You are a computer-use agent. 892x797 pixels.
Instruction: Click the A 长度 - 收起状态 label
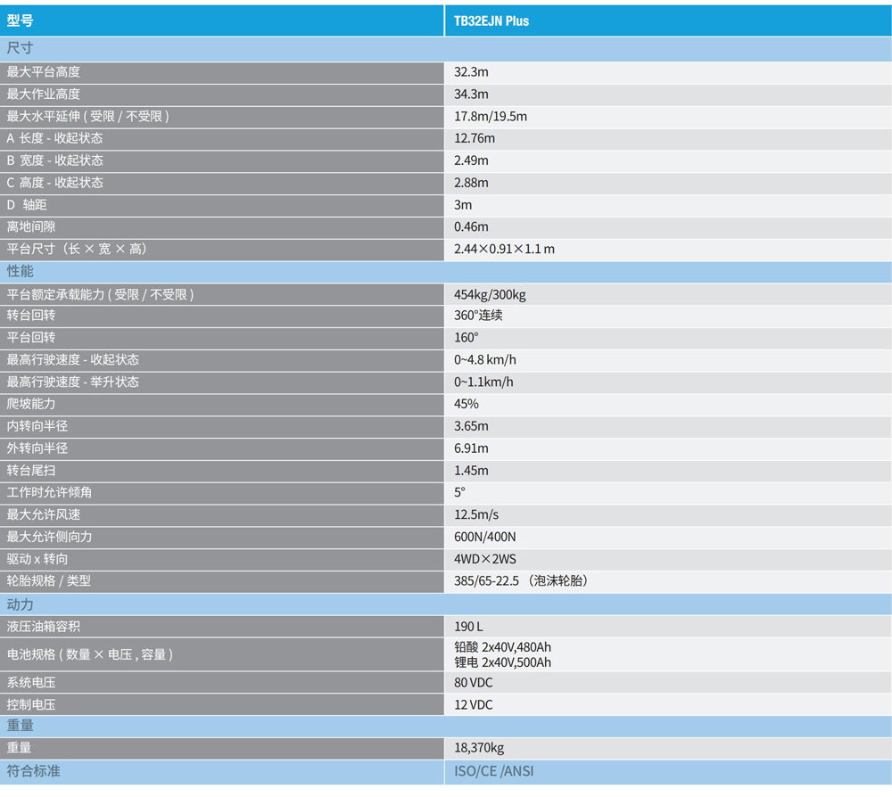[x=54, y=138]
